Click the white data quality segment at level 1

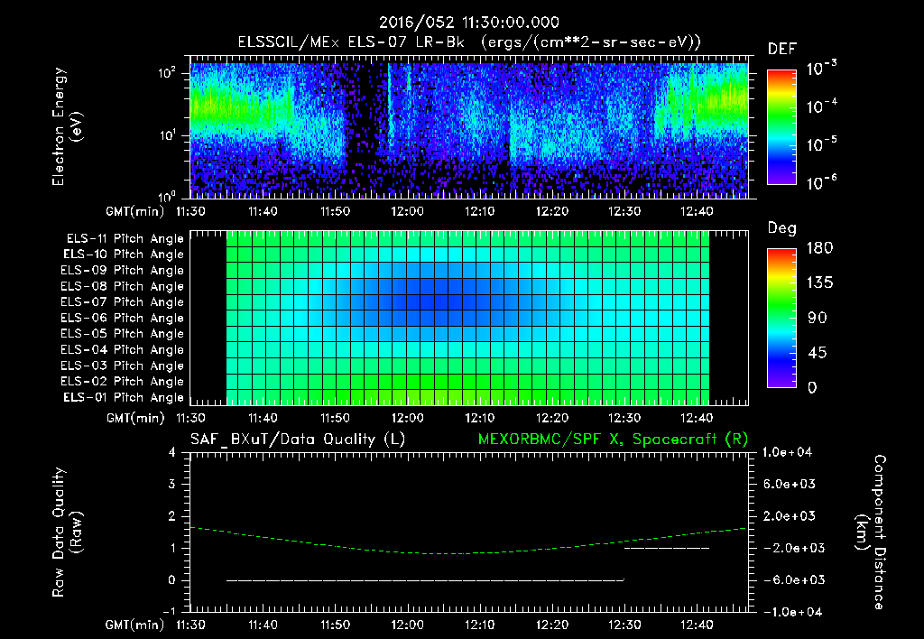667,548
